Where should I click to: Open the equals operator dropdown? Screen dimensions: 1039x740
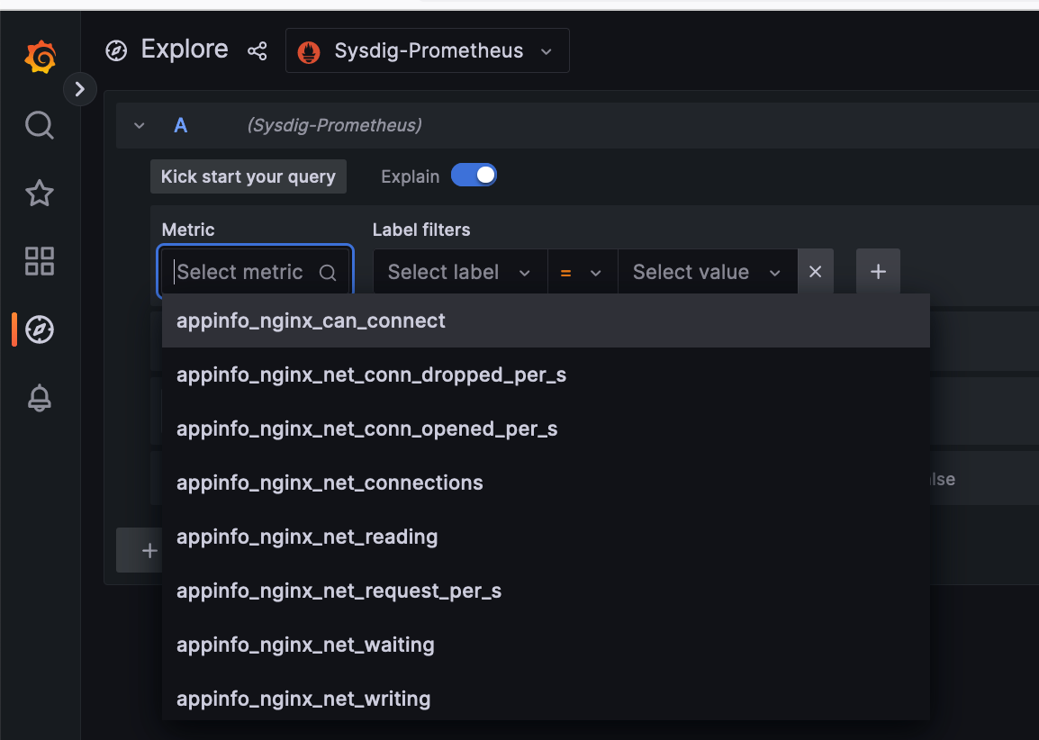point(583,272)
